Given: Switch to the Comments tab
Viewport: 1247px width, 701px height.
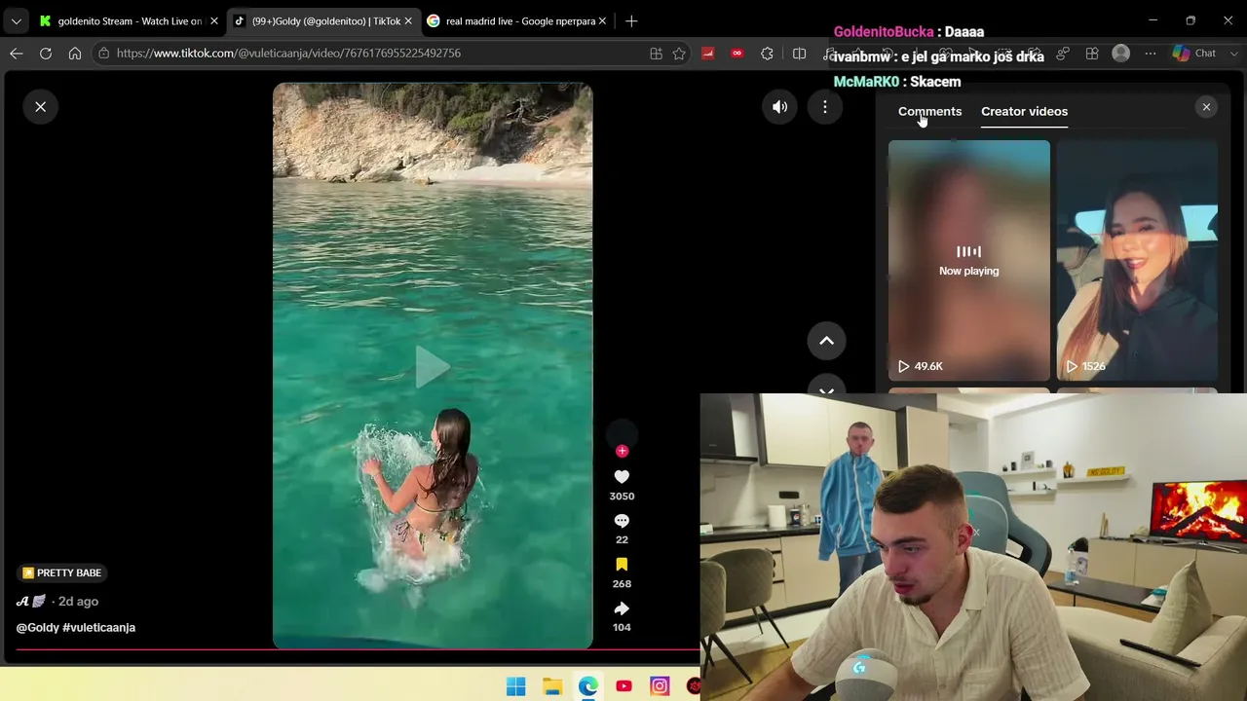Looking at the screenshot, I should (929, 111).
